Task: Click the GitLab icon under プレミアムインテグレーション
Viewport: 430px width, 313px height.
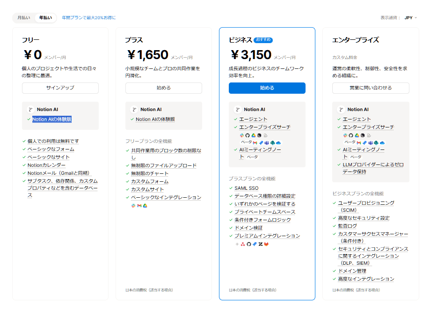Action: coord(266,244)
